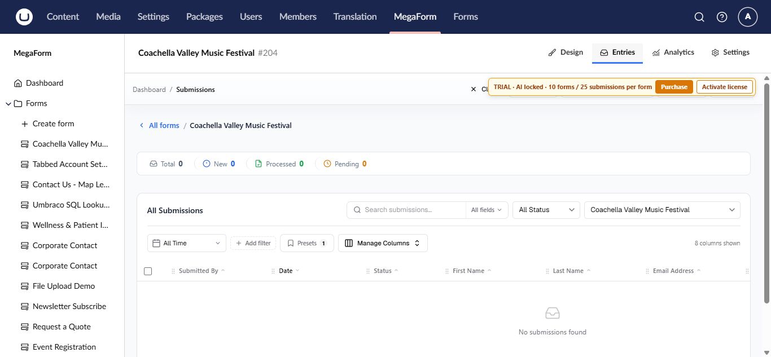Sort by the Last Name column header
Screen dimensions: 771x357
(x=572, y=271)
